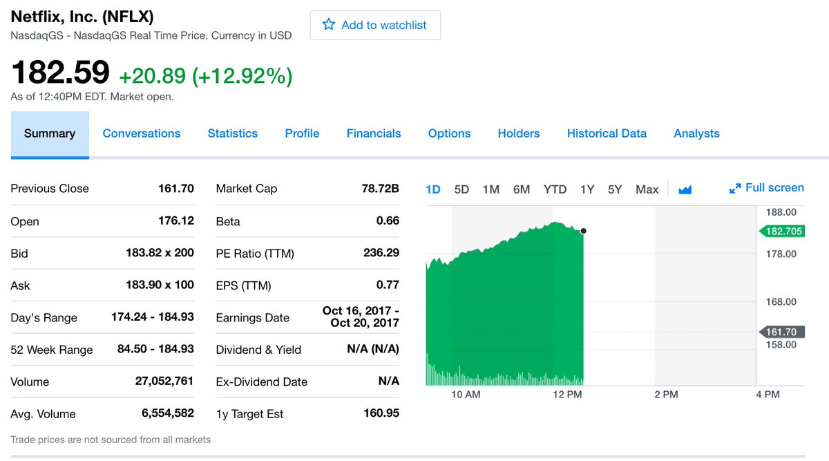Go to the Profile tab
The height and width of the screenshot is (461, 829).
[x=302, y=134]
